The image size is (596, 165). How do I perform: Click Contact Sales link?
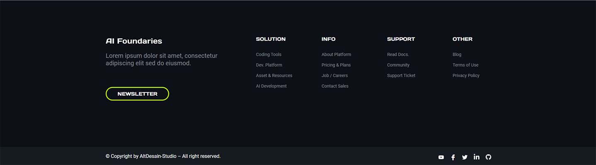[x=335, y=86]
